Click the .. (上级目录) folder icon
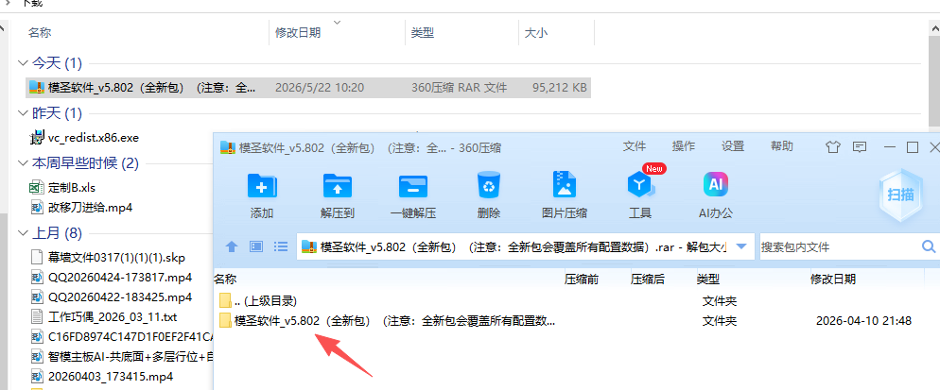 point(225,300)
